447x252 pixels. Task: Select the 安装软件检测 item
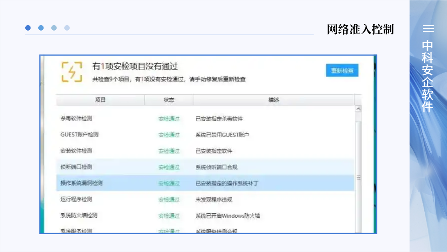point(76,151)
